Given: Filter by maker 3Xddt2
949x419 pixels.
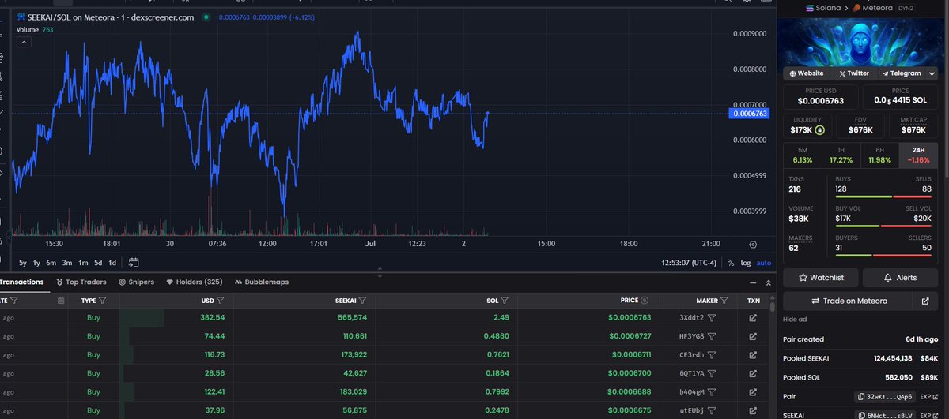Looking at the screenshot, I should (712, 318).
